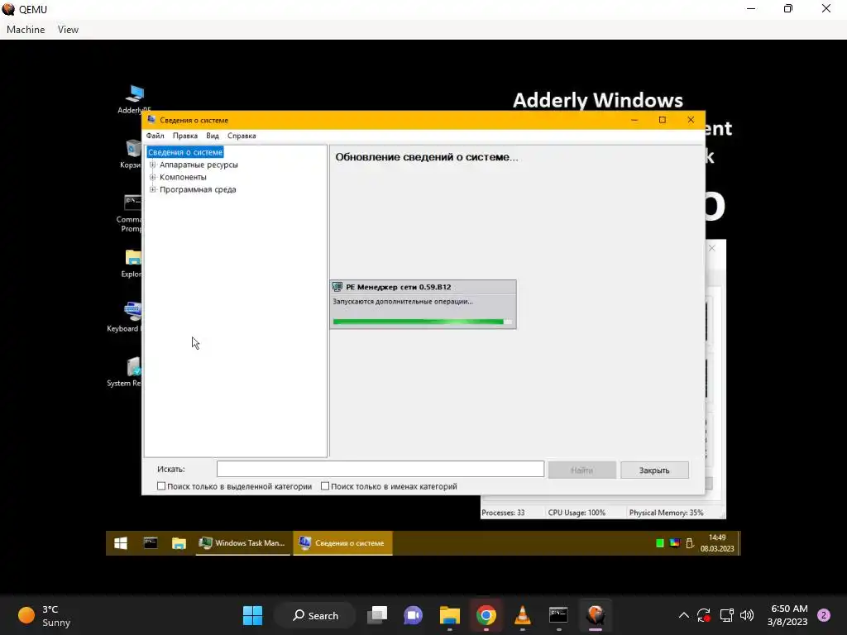The height and width of the screenshot is (635, 847).
Task: Expand the Компоненты tree node
Action: pyautogui.click(x=152, y=177)
